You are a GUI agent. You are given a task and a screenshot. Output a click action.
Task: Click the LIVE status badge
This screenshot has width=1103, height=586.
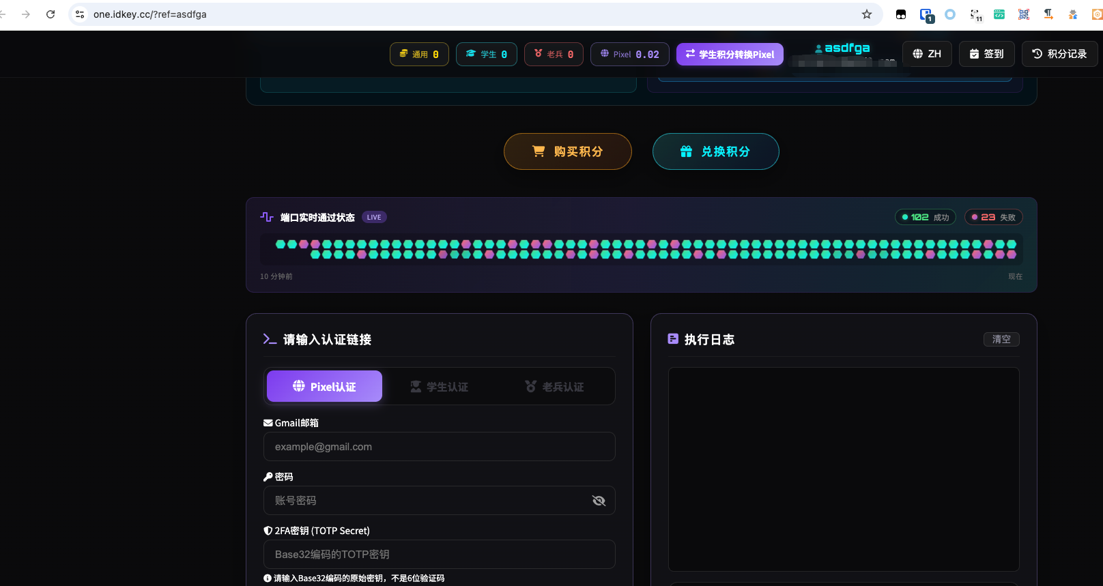(374, 217)
